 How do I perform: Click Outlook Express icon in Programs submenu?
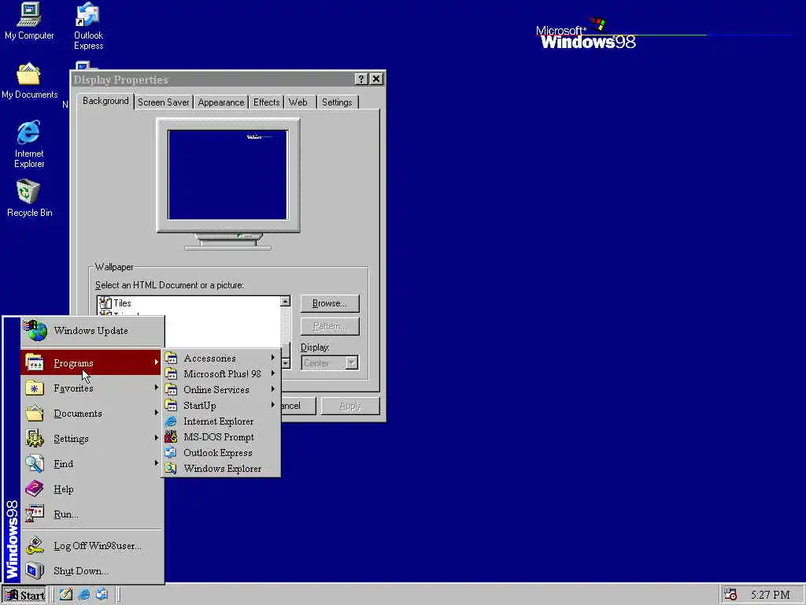(171, 453)
